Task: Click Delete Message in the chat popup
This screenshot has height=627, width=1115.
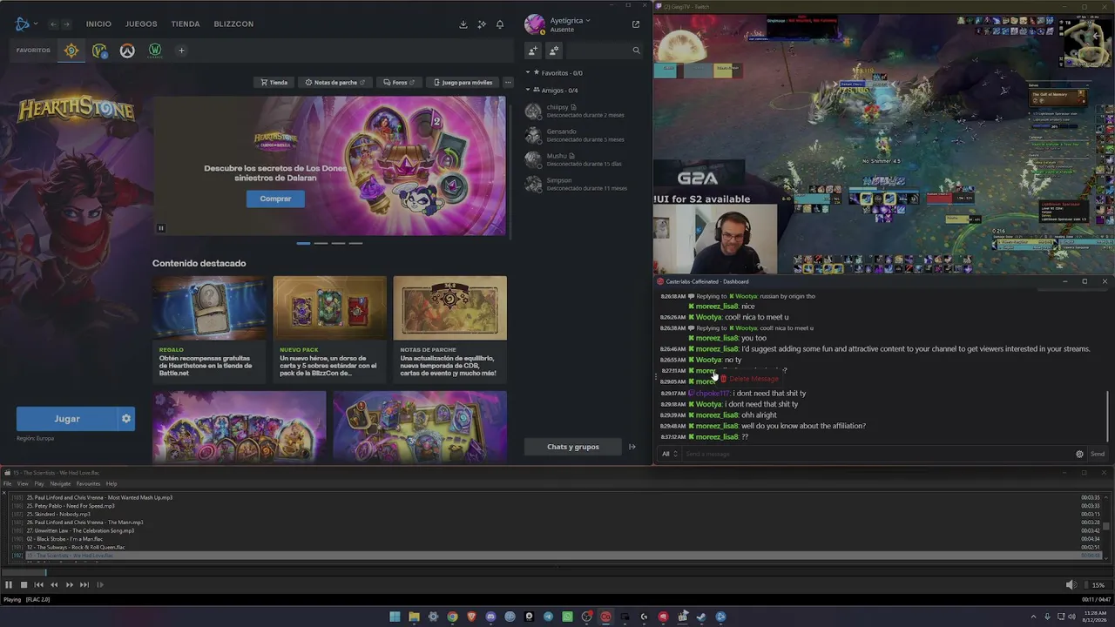Action: (x=749, y=379)
